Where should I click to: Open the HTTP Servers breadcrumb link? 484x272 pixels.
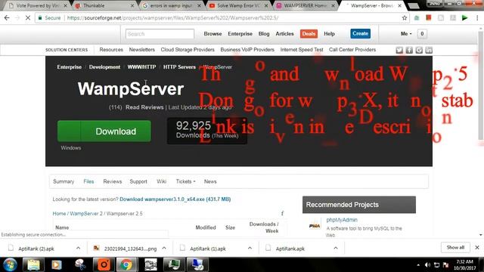(179, 67)
